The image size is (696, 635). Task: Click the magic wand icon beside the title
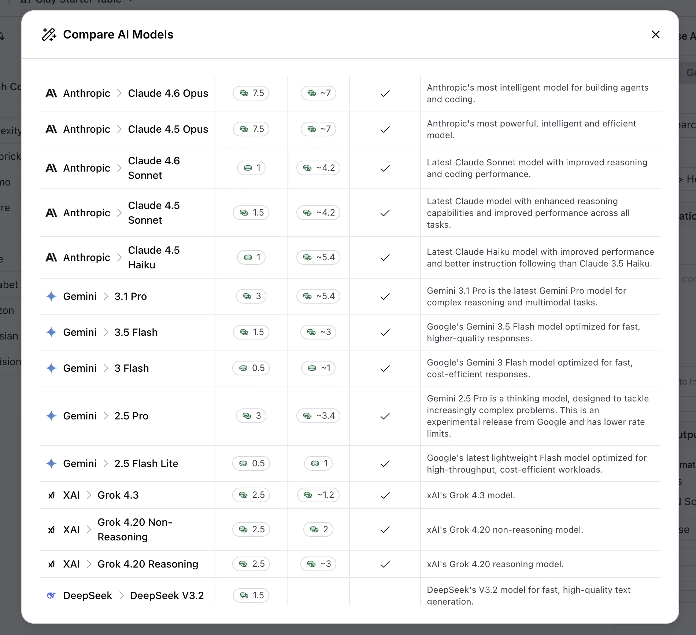click(x=49, y=34)
